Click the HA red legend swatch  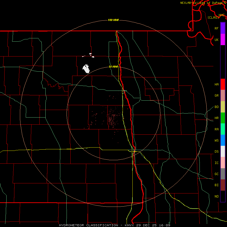(223, 84)
